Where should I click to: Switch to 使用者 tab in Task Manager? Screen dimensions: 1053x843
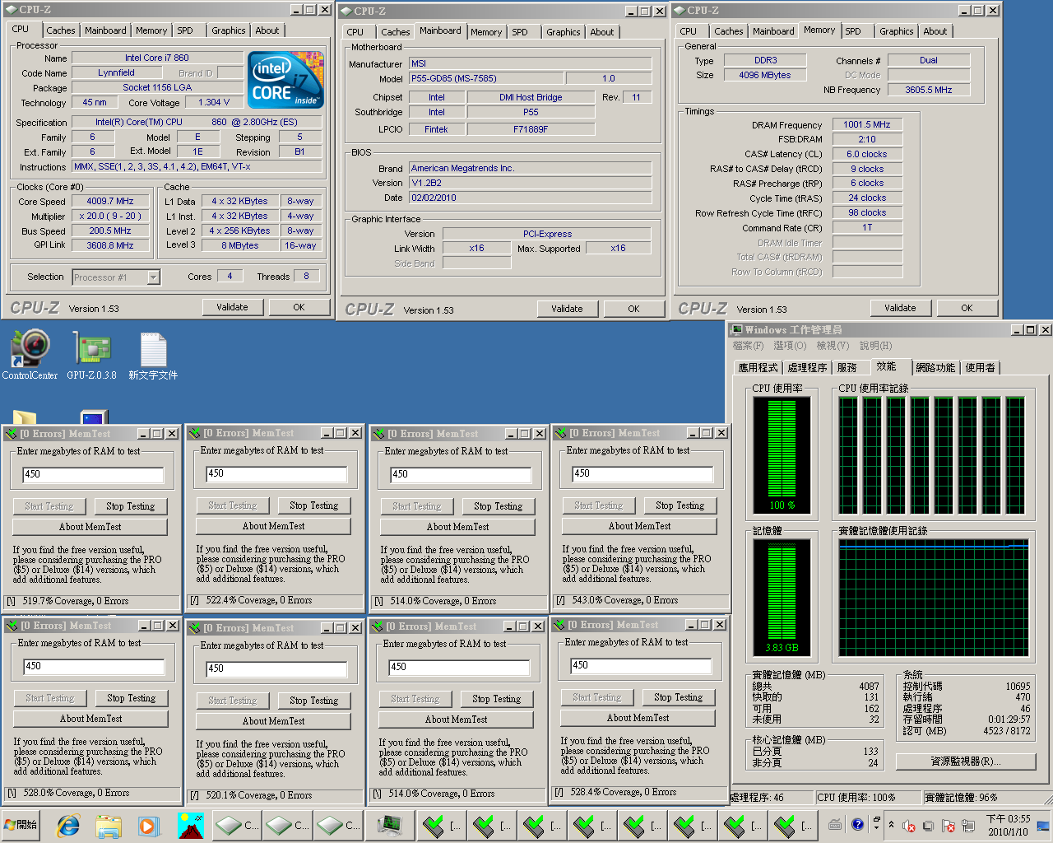980,368
